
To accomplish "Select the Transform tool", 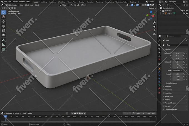I will click(4, 35).
